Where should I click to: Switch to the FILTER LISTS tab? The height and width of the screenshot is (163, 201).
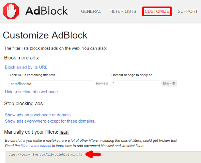(123, 11)
